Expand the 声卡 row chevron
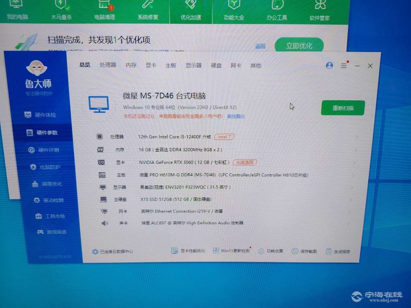This screenshot has height=308, width=411. [x=348, y=224]
